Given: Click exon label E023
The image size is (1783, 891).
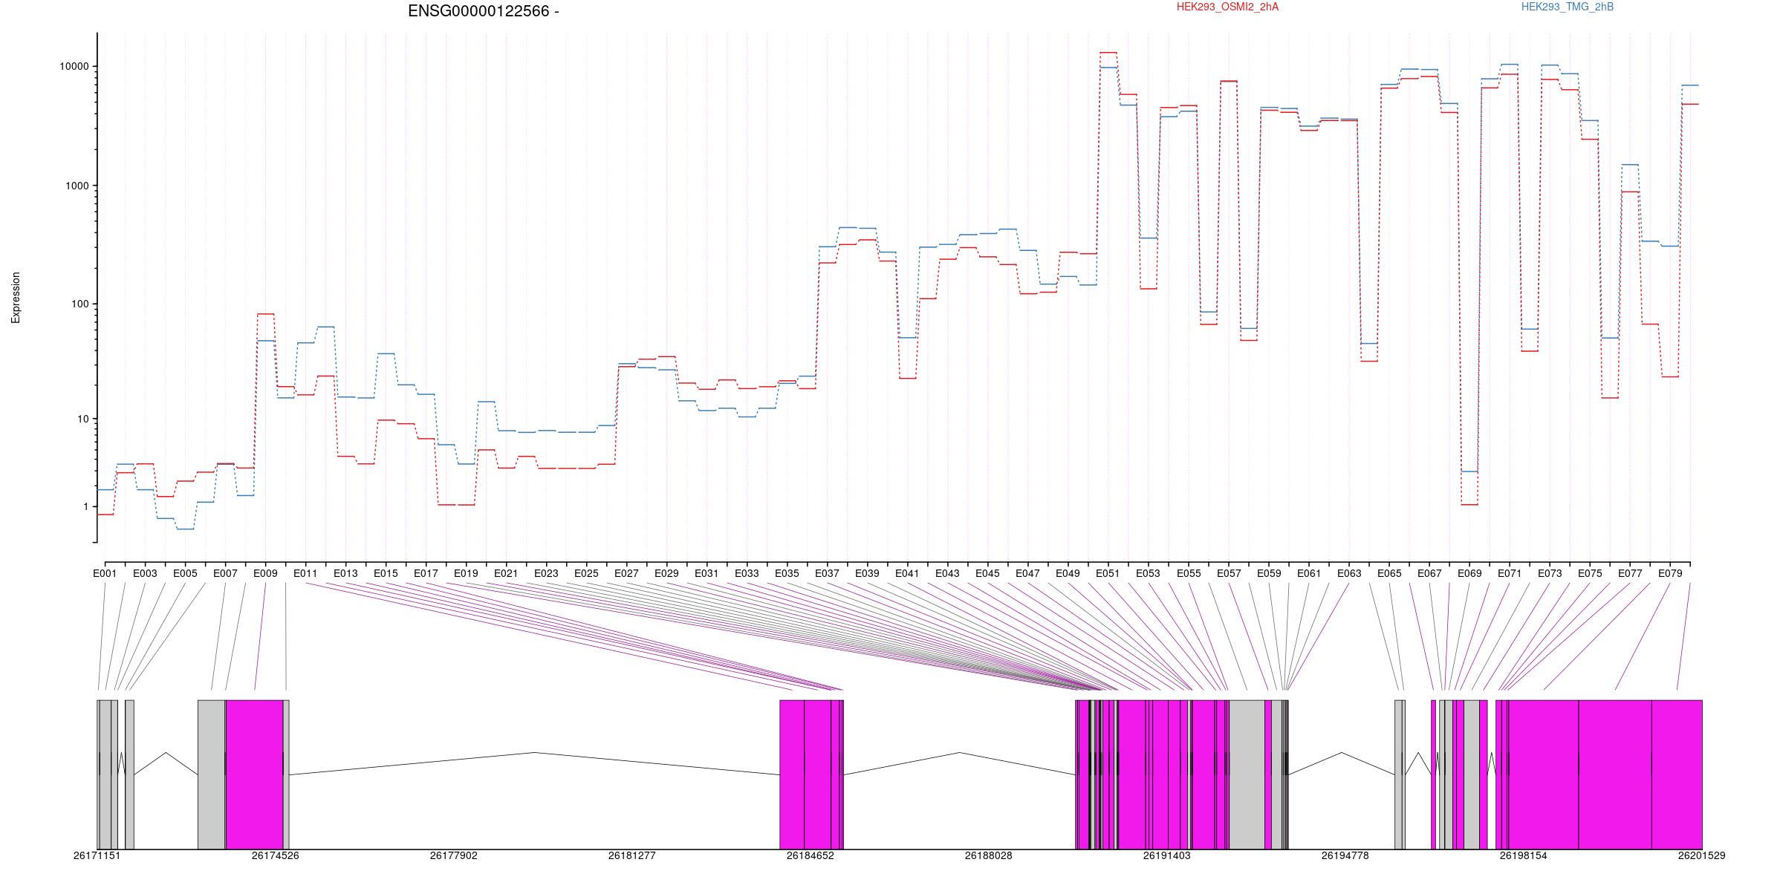Looking at the screenshot, I should click(x=546, y=573).
